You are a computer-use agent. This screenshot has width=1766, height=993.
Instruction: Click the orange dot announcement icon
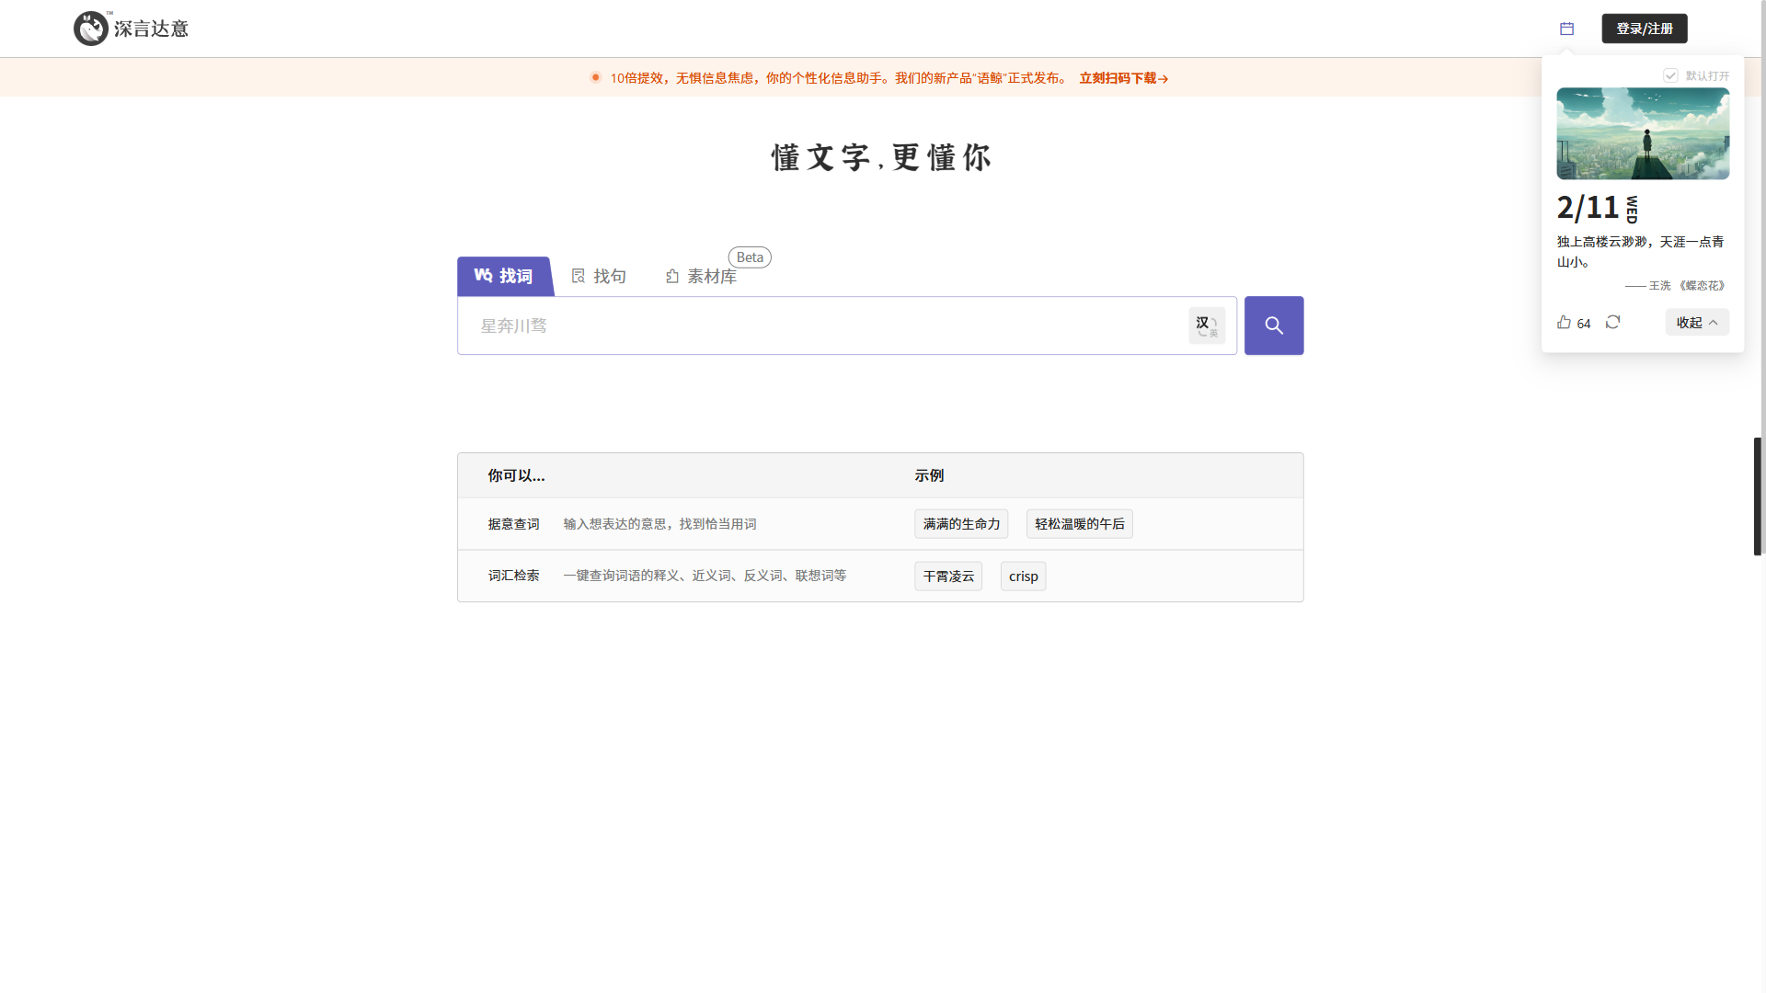(x=595, y=78)
